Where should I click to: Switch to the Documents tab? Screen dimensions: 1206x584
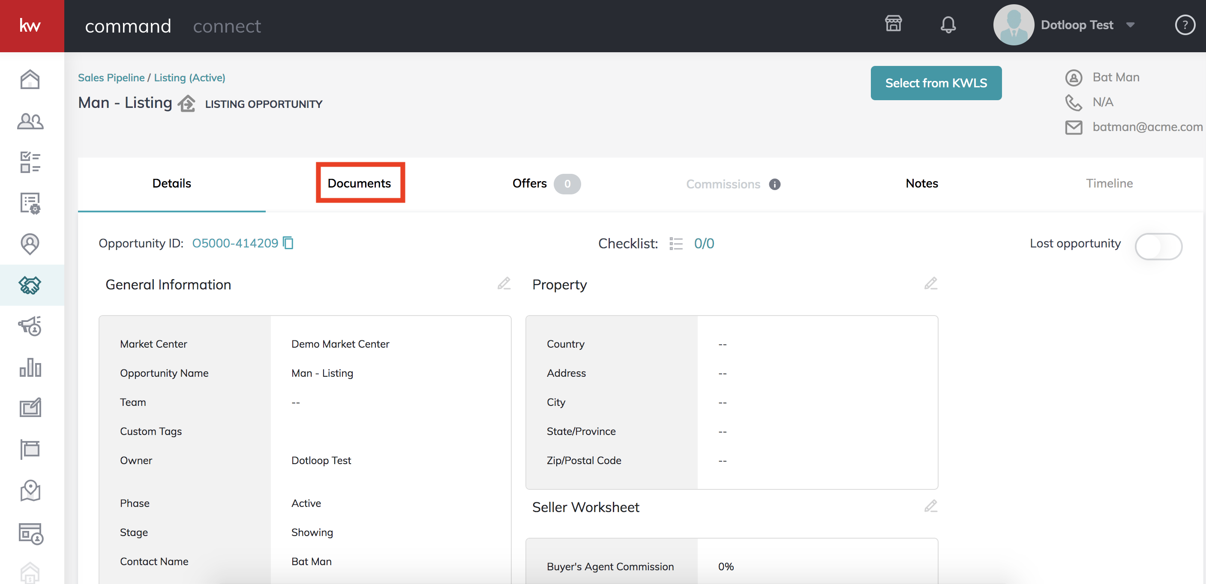point(360,183)
